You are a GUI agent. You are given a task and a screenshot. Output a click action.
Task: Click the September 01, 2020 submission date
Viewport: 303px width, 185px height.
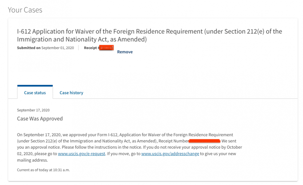tap(58, 48)
